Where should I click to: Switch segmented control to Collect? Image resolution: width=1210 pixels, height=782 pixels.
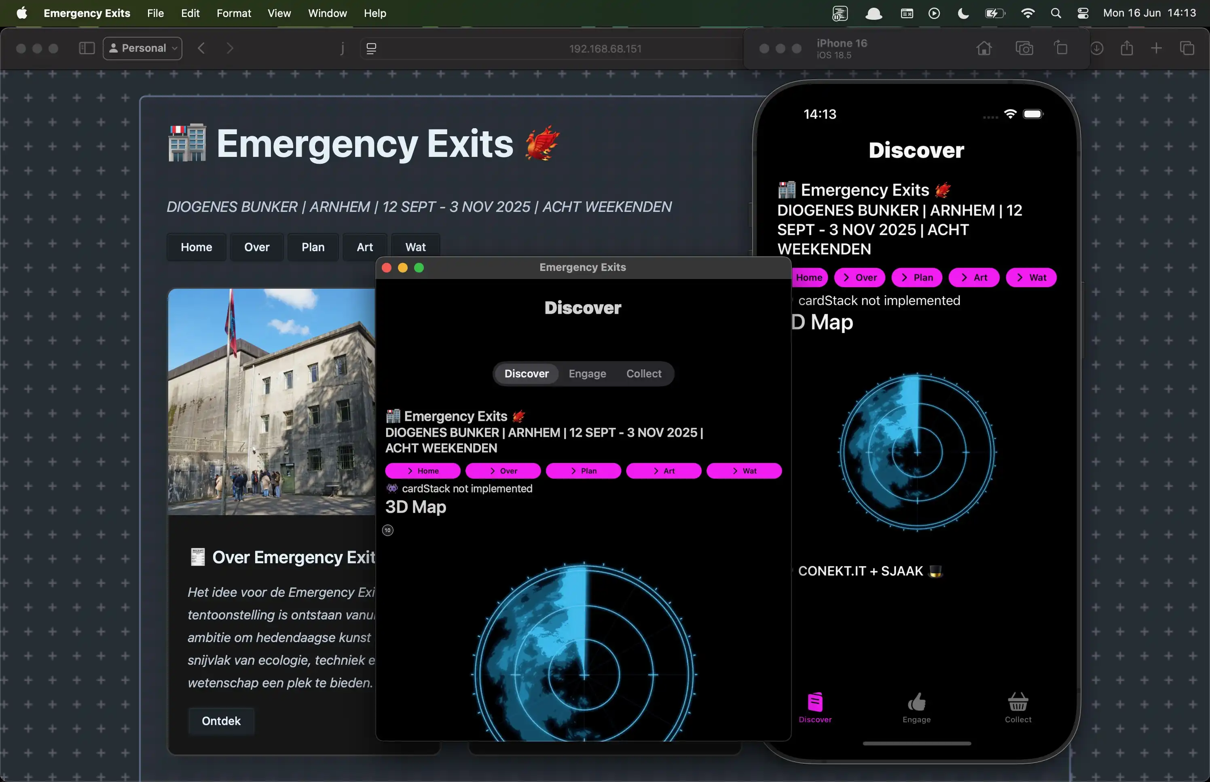(643, 374)
